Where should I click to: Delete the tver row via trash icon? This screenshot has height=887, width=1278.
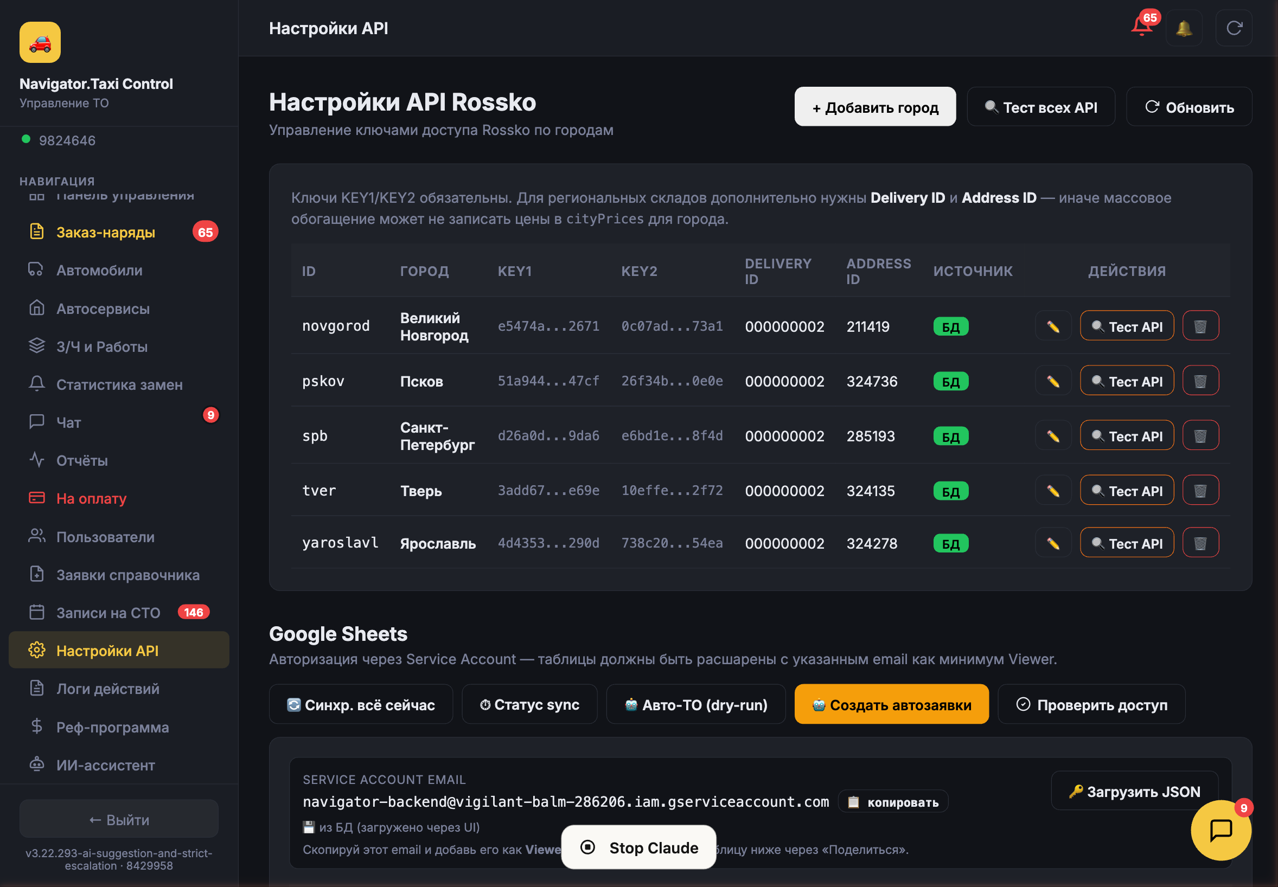tap(1200, 491)
